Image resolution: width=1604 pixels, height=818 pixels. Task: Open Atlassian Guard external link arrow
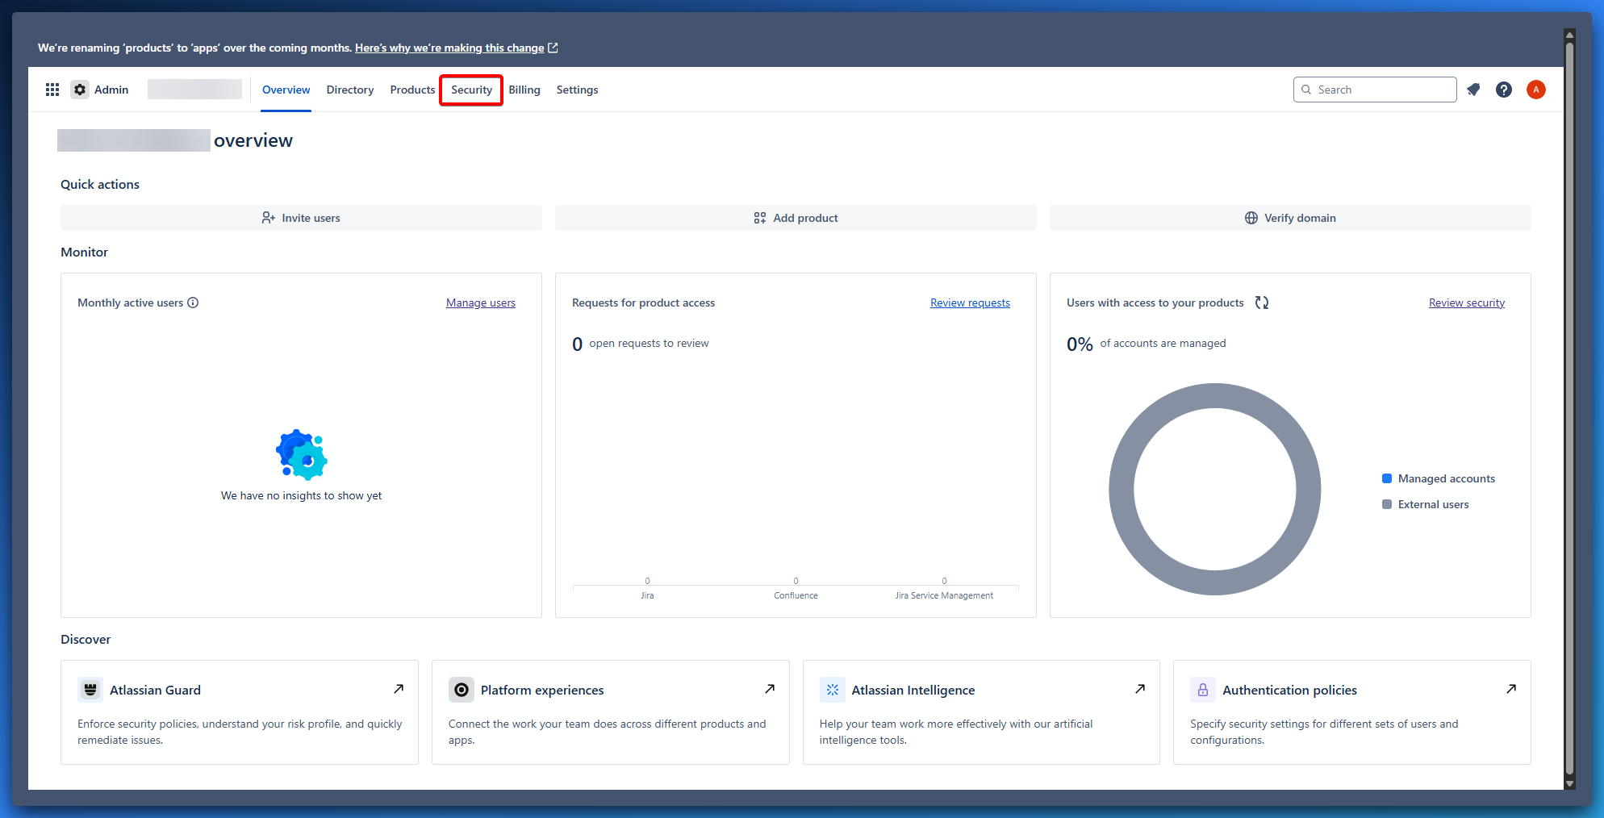pyautogui.click(x=399, y=689)
